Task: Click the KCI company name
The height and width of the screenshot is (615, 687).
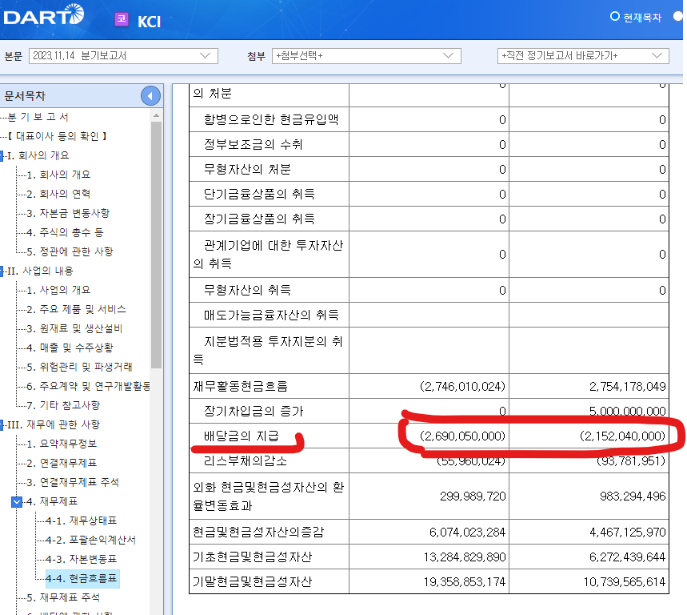Action: (x=149, y=22)
